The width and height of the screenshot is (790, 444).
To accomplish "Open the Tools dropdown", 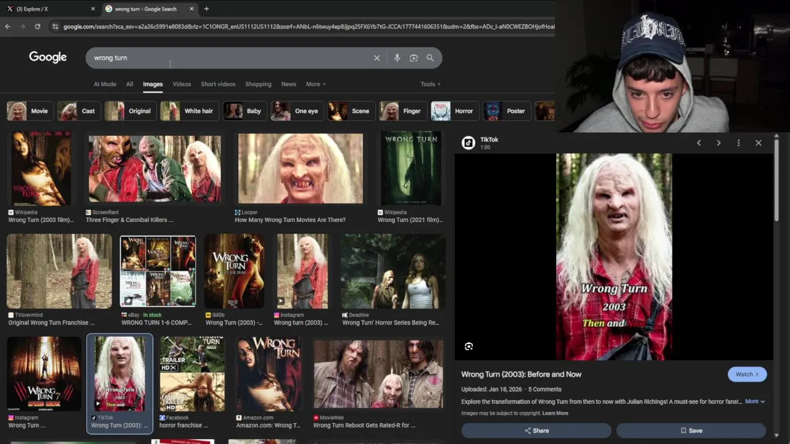I will click(x=430, y=84).
